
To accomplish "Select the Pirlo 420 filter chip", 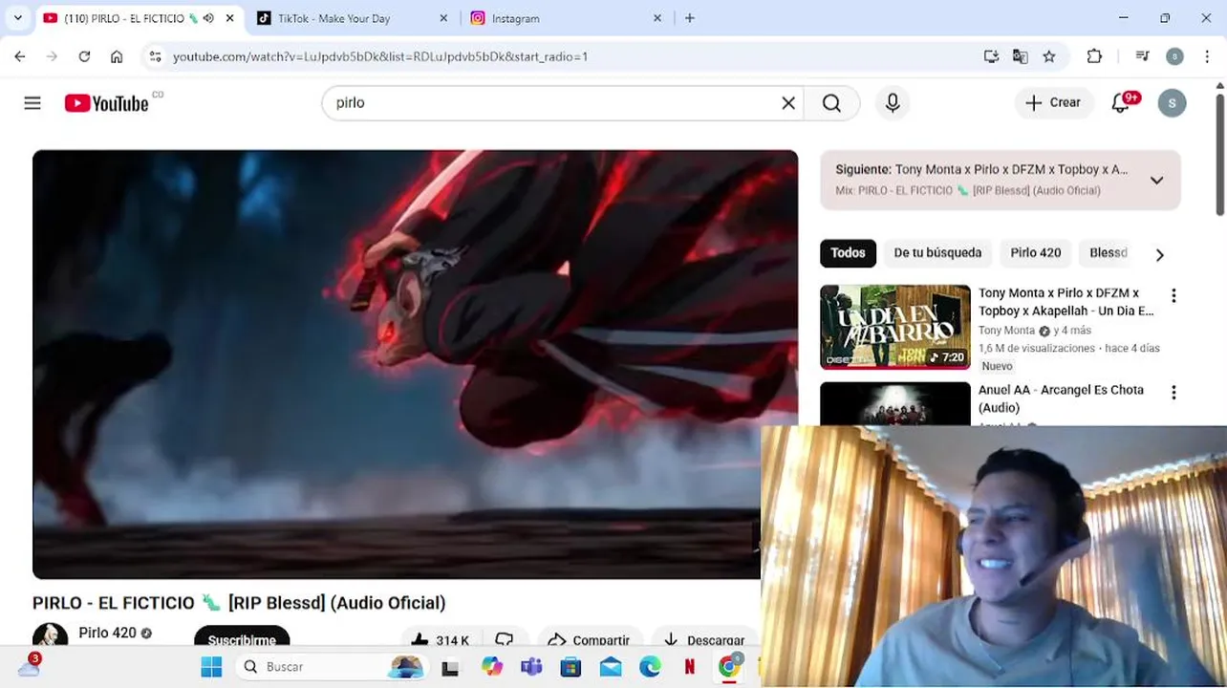I will pos(1036,253).
